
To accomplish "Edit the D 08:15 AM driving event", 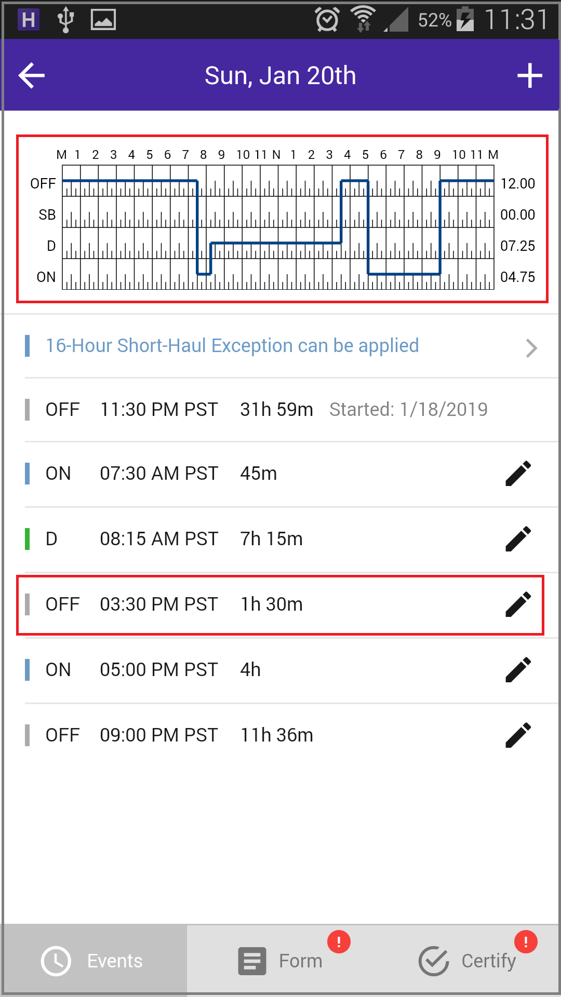I will coord(518,539).
